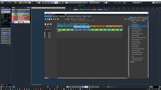Open the Visibility tab in Cubase
161x90 pixels.
(7, 7)
